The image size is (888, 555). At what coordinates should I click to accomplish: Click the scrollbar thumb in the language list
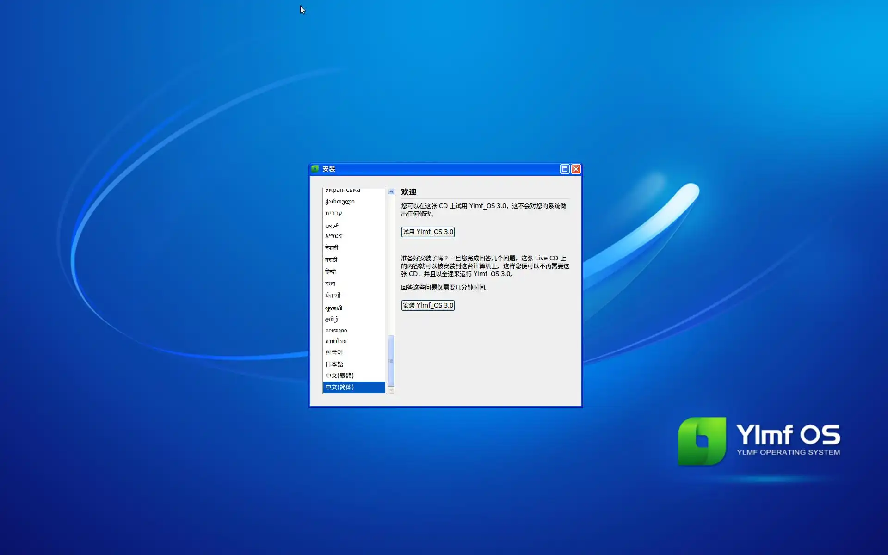point(391,361)
